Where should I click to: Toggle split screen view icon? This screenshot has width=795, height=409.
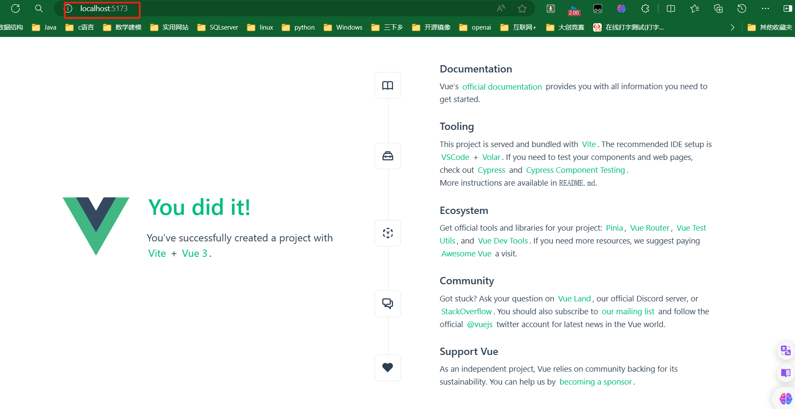[x=671, y=9]
